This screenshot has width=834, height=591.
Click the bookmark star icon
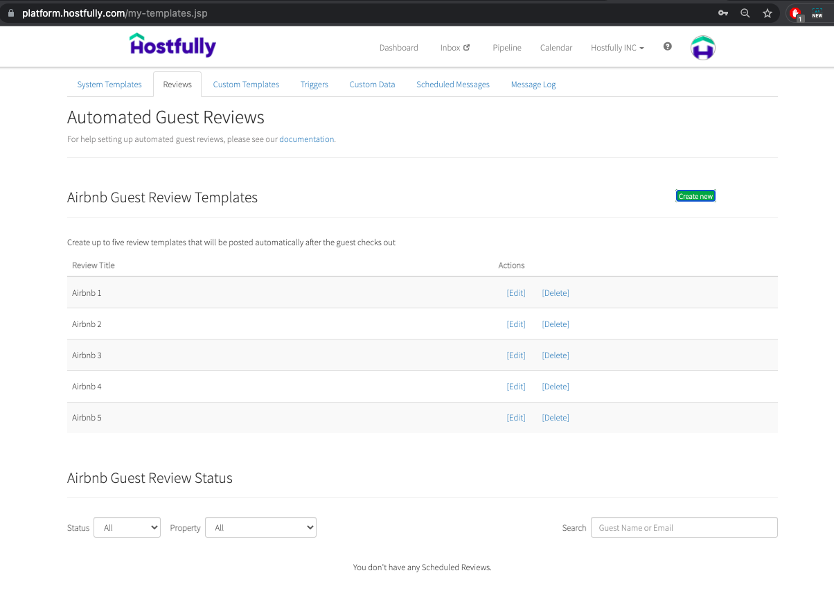(x=768, y=12)
